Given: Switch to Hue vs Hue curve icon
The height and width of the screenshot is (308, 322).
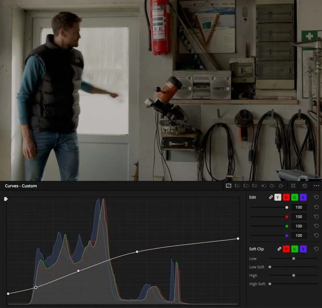Looking at the screenshot, I should tap(237, 186).
